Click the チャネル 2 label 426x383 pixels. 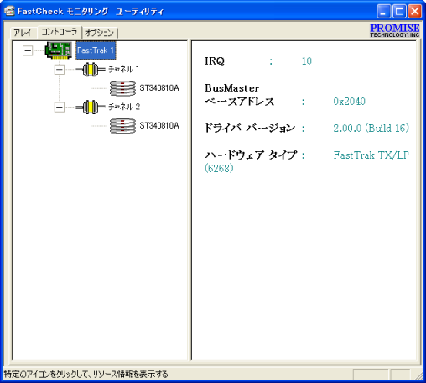click(x=124, y=107)
